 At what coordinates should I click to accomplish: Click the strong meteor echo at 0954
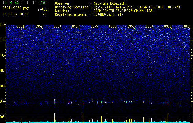83,103
